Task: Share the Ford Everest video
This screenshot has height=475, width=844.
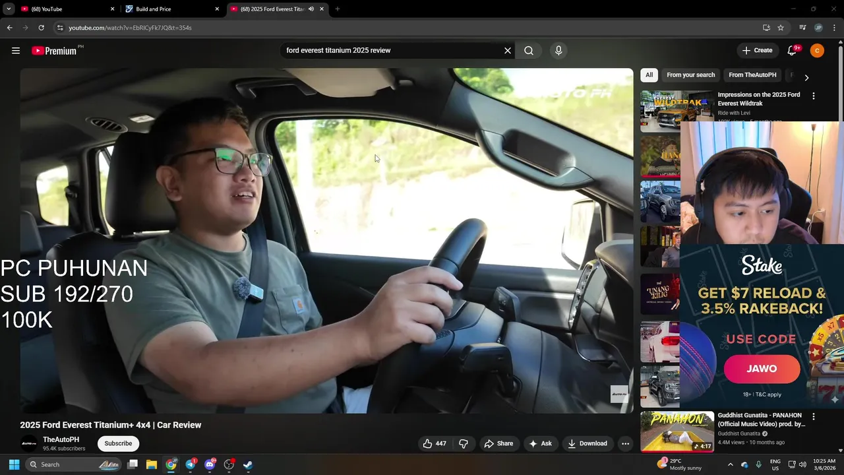Action: (x=498, y=443)
